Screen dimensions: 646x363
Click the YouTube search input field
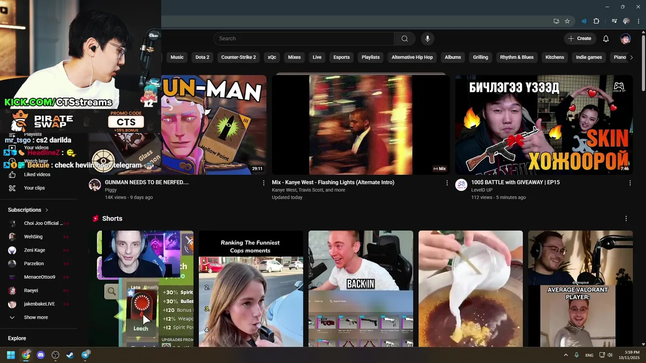[304, 38]
